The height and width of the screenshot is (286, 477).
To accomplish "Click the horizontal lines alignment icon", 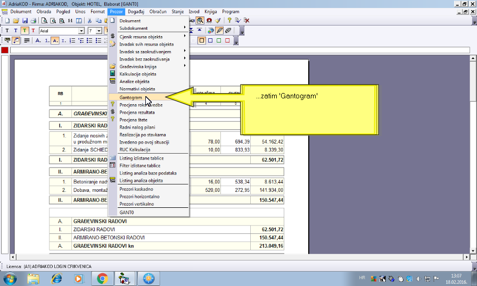I will coord(27,40).
